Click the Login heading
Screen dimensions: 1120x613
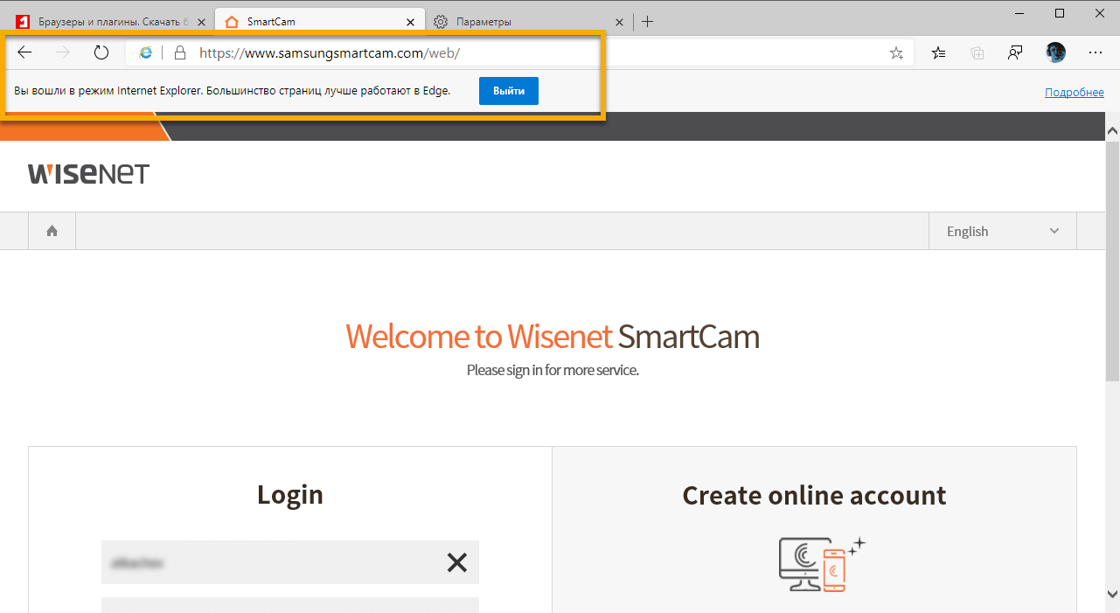290,495
